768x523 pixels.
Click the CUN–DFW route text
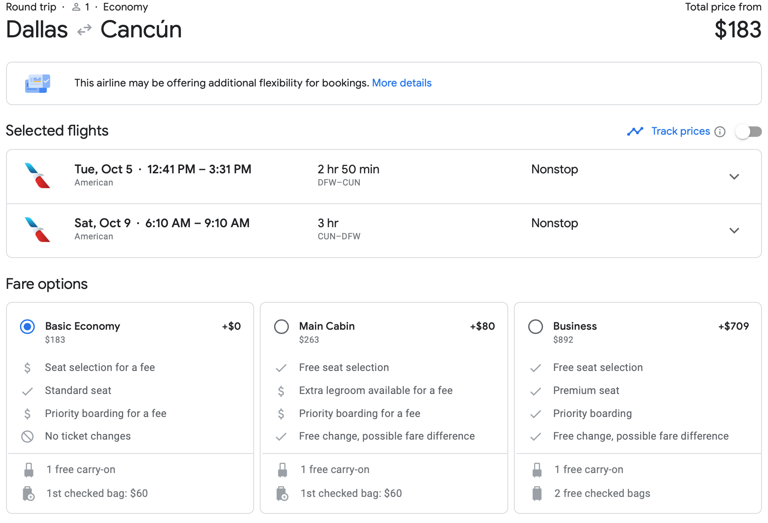tap(339, 237)
